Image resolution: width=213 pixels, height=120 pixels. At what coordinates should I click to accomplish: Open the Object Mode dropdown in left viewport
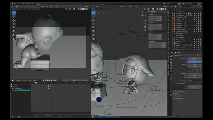(17, 9)
